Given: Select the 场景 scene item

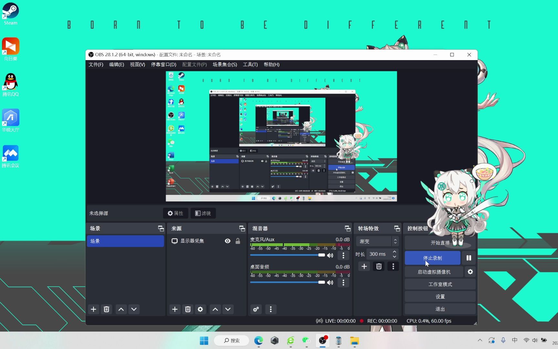Looking at the screenshot, I should pos(125,241).
